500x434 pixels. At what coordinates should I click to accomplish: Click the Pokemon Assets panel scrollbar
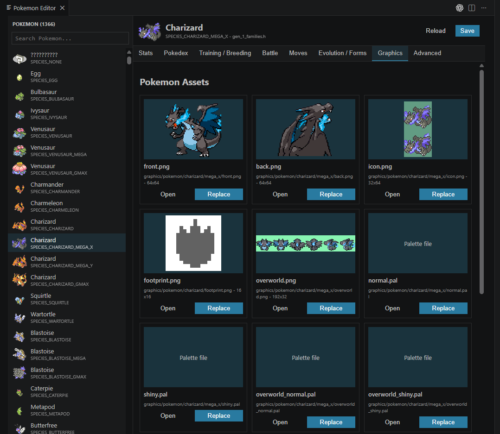481,182
